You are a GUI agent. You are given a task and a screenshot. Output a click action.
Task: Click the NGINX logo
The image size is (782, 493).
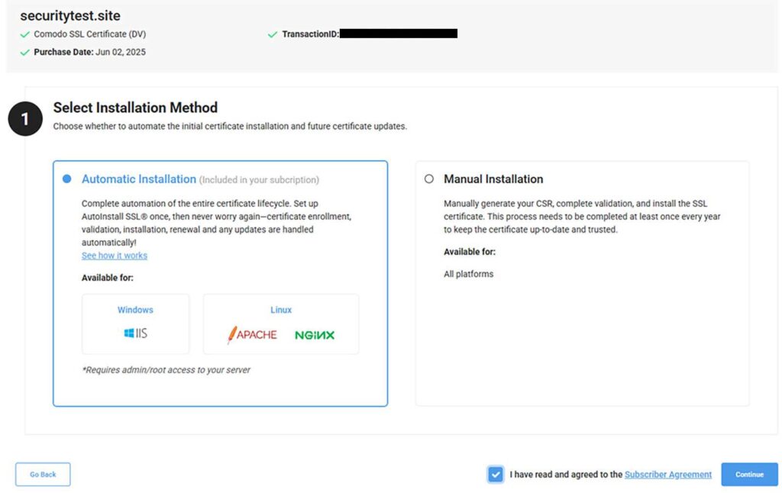click(316, 334)
